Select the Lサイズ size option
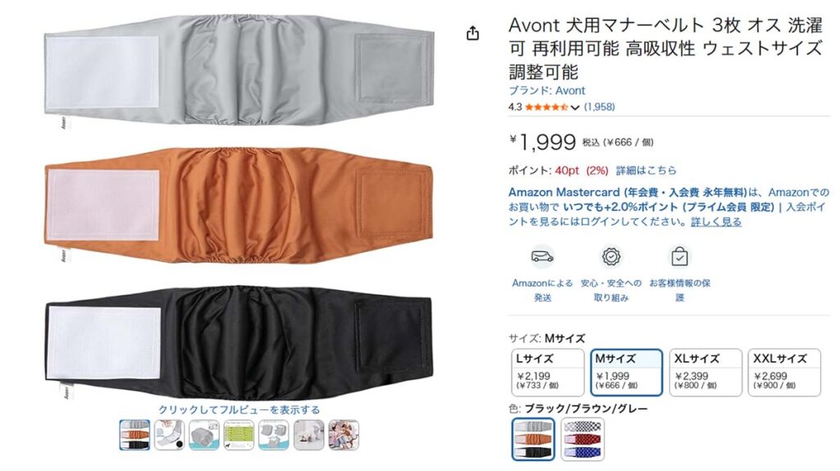This screenshot has height=471, width=840. (x=547, y=373)
